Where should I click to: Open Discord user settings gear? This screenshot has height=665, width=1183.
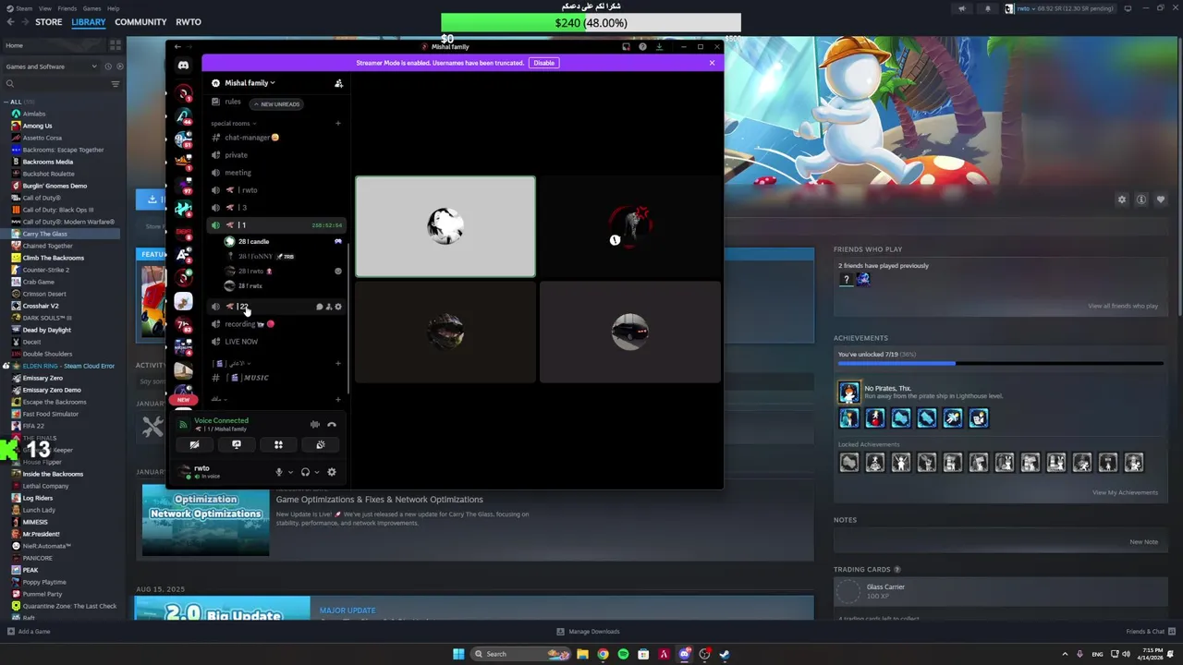tap(332, 472)
